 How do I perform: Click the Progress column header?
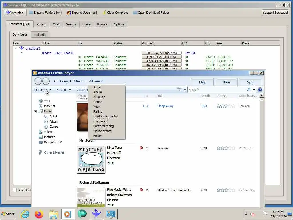(x=161, y=43)
